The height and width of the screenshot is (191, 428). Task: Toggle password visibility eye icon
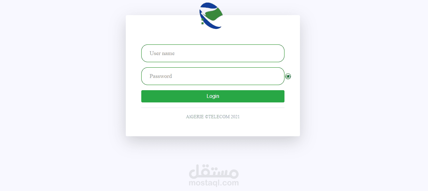(288, 76)
